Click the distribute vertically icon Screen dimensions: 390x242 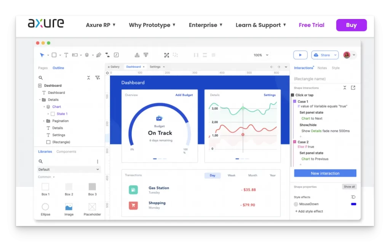tap(205, 55)
